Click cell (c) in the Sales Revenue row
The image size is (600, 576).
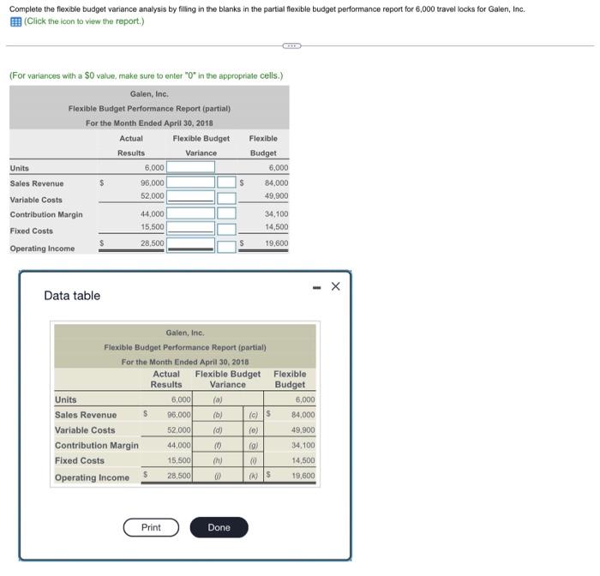click(254, 415)
